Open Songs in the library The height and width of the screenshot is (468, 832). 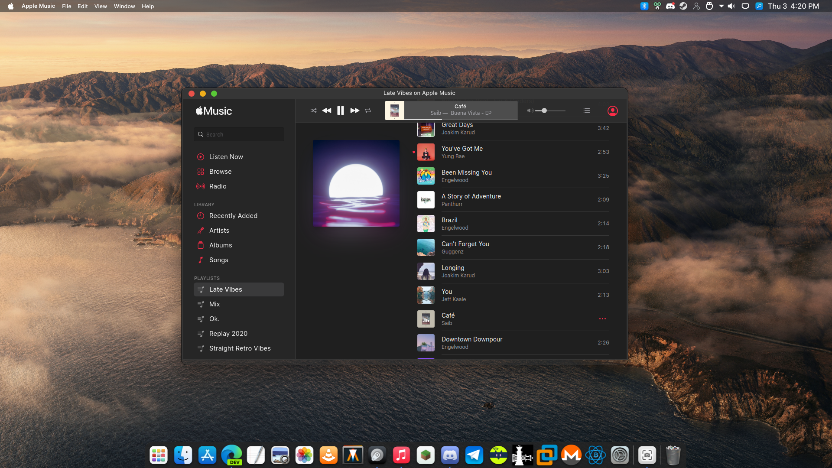239,260
